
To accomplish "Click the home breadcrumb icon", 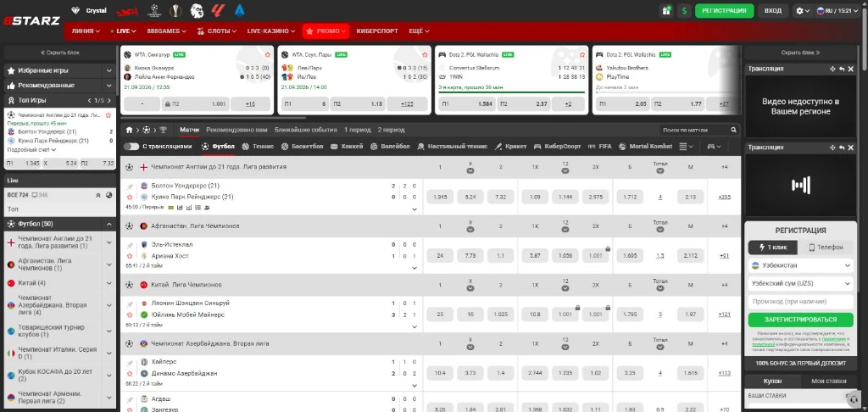I will point(129,131).
